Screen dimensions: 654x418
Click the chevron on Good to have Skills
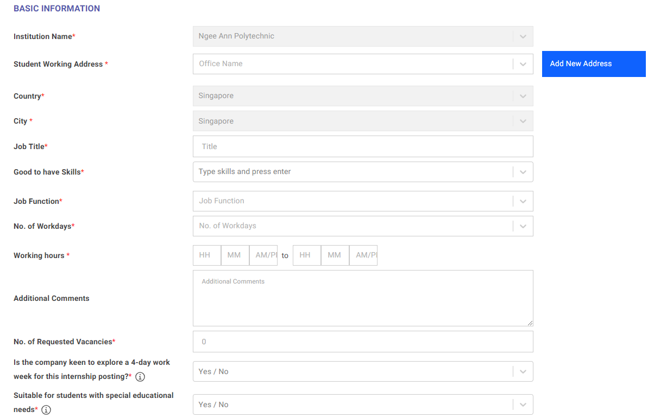pyautogui.click(x=523, y=172)
